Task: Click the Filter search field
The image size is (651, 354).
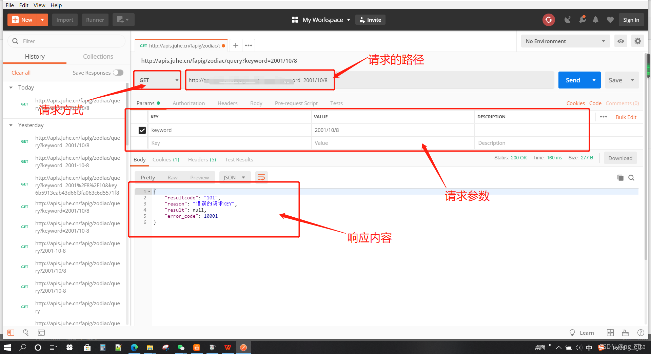Action: pos(66,41)
